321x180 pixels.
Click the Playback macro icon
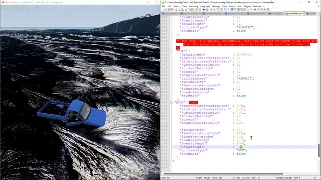[x=261, y=9]
